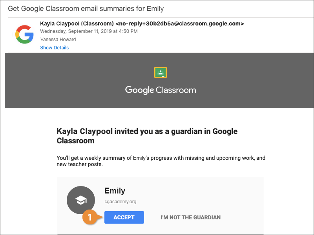
Task: Click the weekly summary description paragraph
Action: pyautogui.click(x=161, y=161)
